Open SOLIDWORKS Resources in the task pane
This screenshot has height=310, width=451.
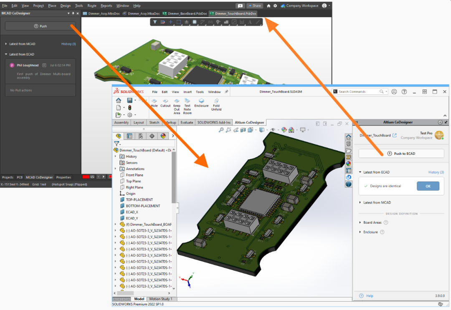348,137
